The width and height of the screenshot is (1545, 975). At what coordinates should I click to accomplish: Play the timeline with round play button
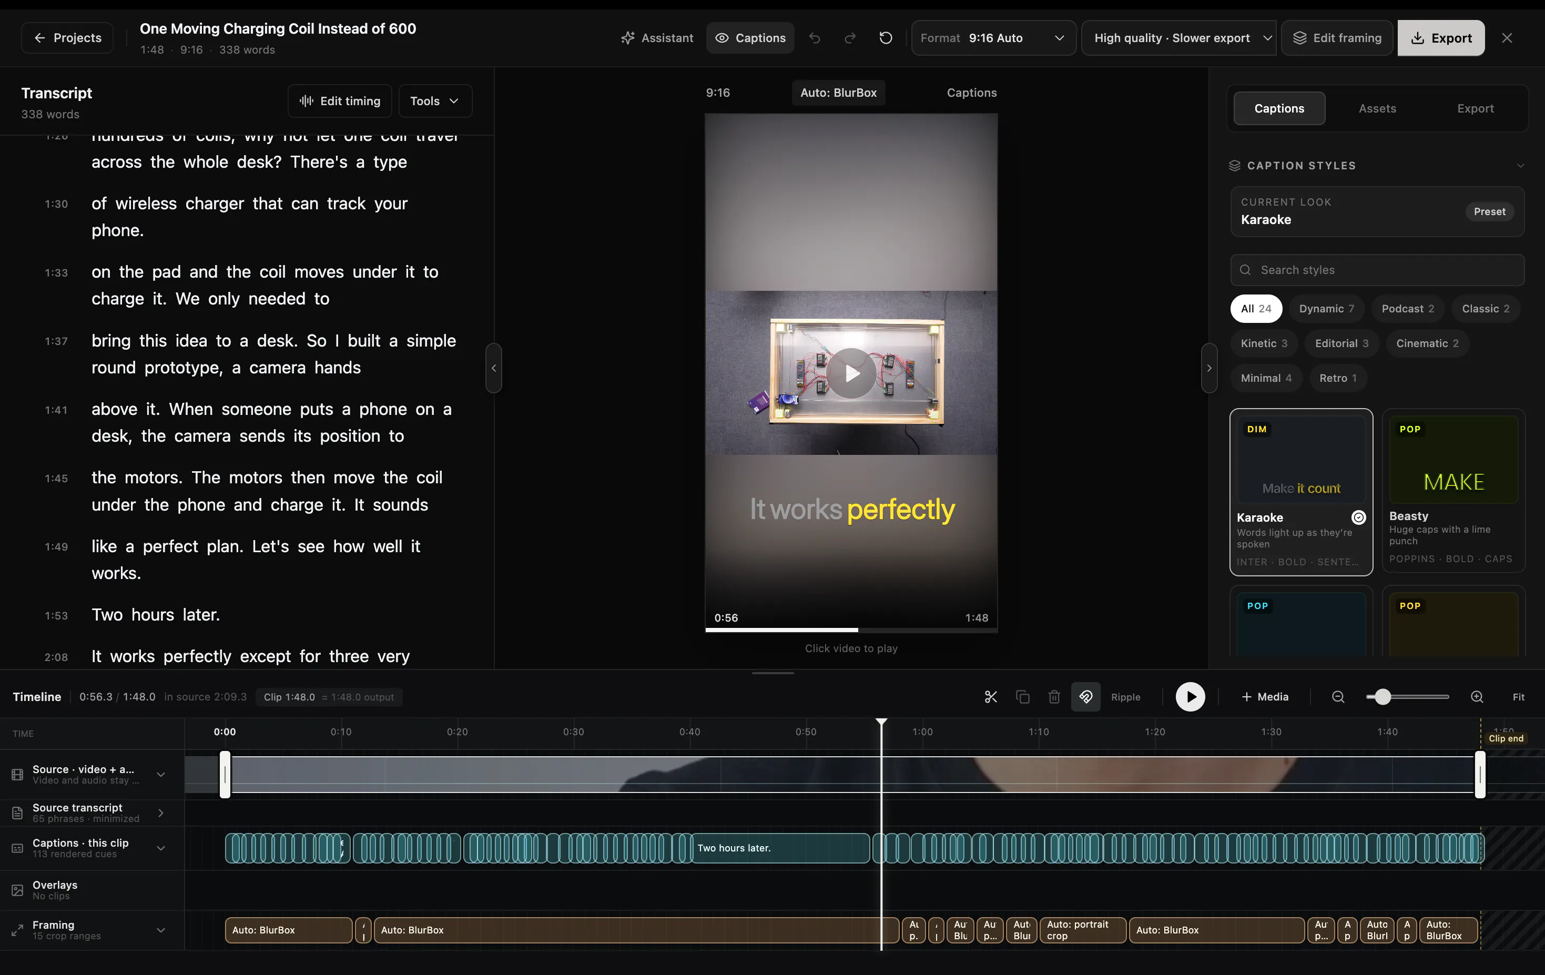click(1190, 697)
